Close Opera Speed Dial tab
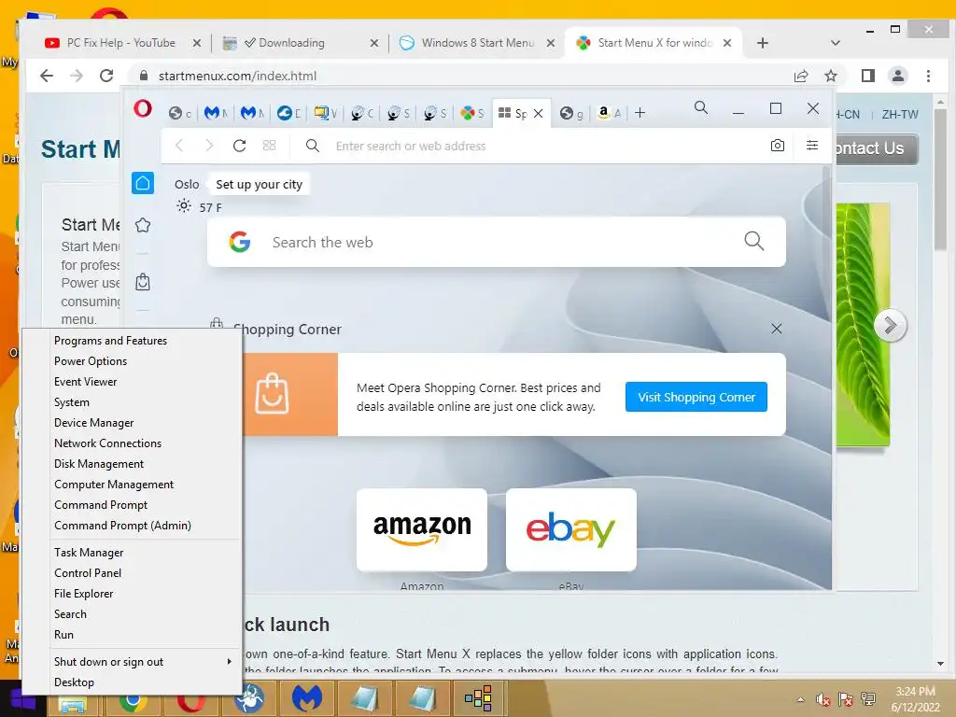Screen dimensions: 956x717 [x=539, y=113]
